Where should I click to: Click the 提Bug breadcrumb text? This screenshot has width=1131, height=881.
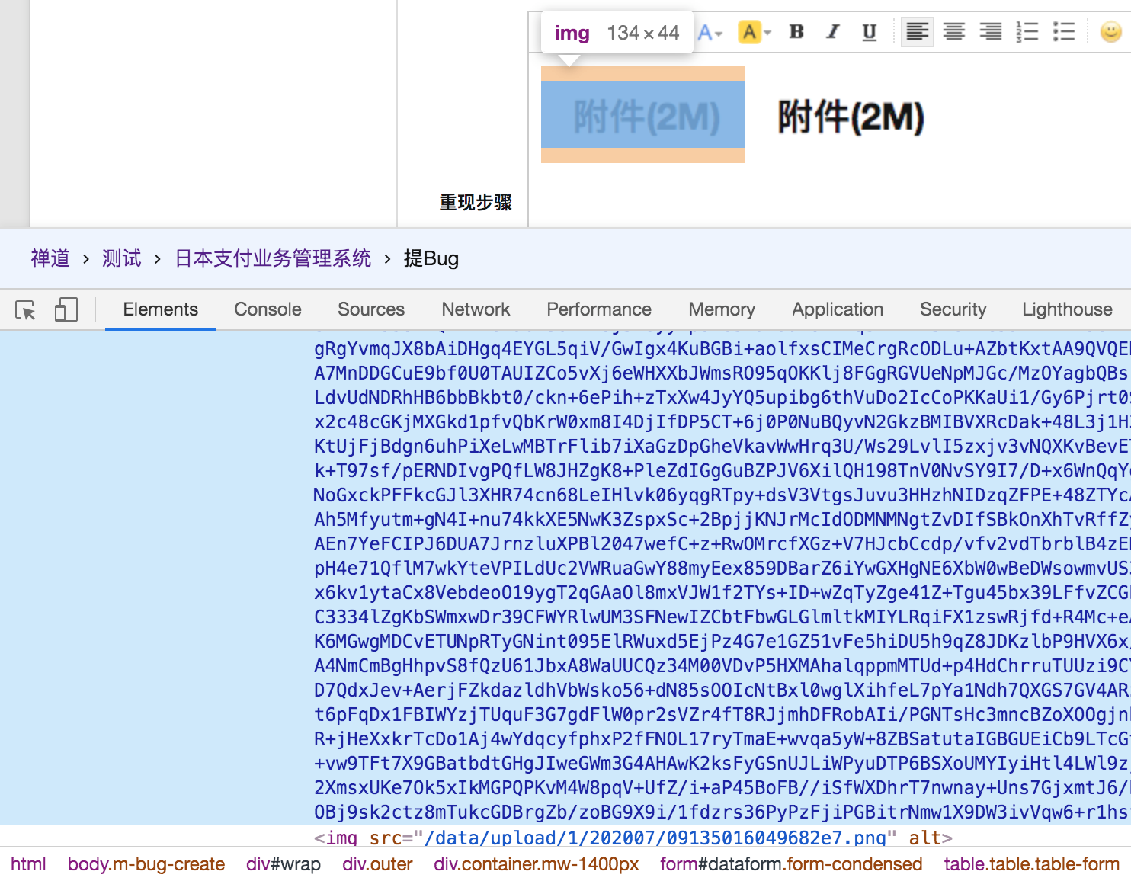point(431,258)
